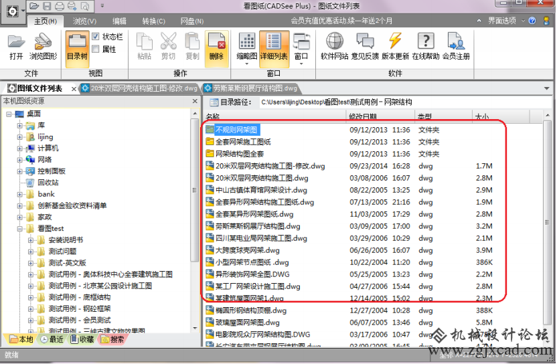Select the 网盘(N) ribbon tab
Screen dimensions: 557x364
point(192,21)
